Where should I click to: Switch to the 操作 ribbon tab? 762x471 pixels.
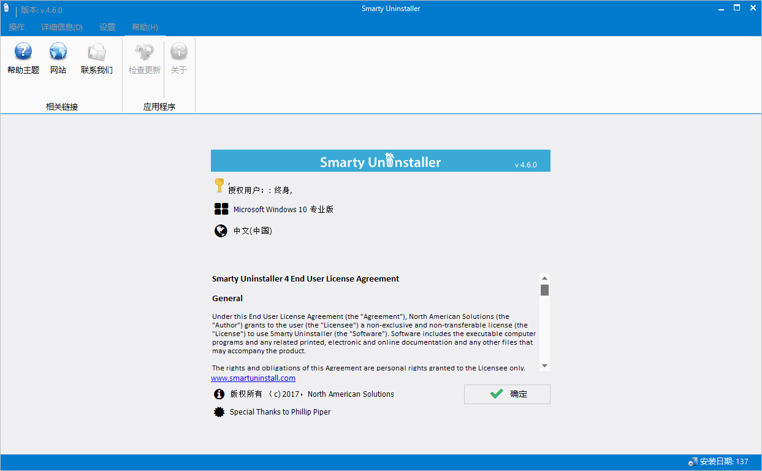16,27
